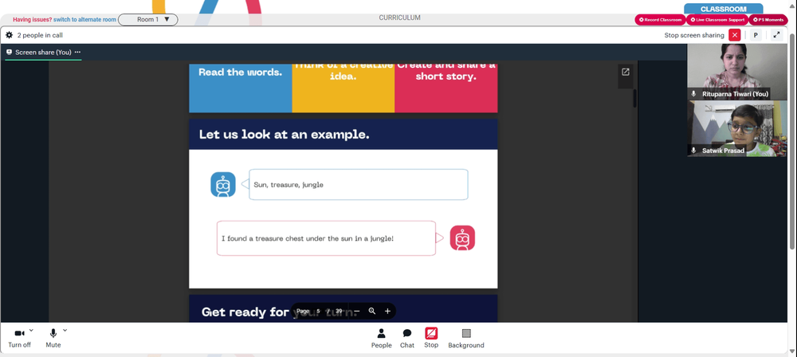Screen dimensions: 797x357
Task: Click the magnifier zoom reset icon
Action: [372, 312]
